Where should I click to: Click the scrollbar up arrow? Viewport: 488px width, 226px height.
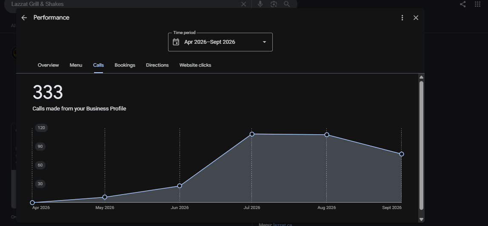[x=421, y=77]
